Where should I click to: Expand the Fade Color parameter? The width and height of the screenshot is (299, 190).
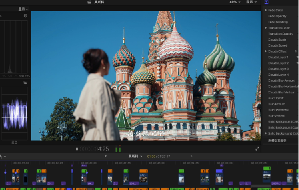point(266,10)
